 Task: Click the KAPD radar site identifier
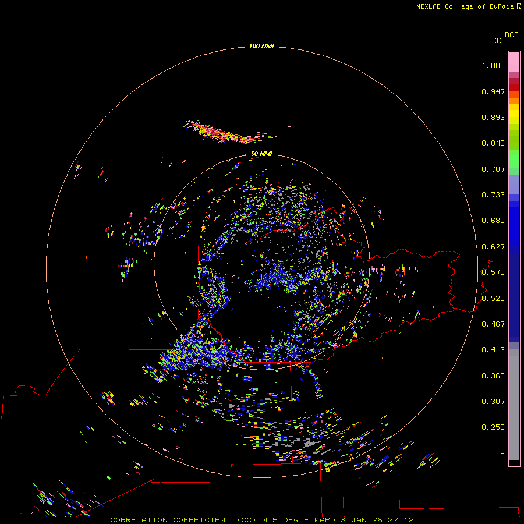(324, 520)
